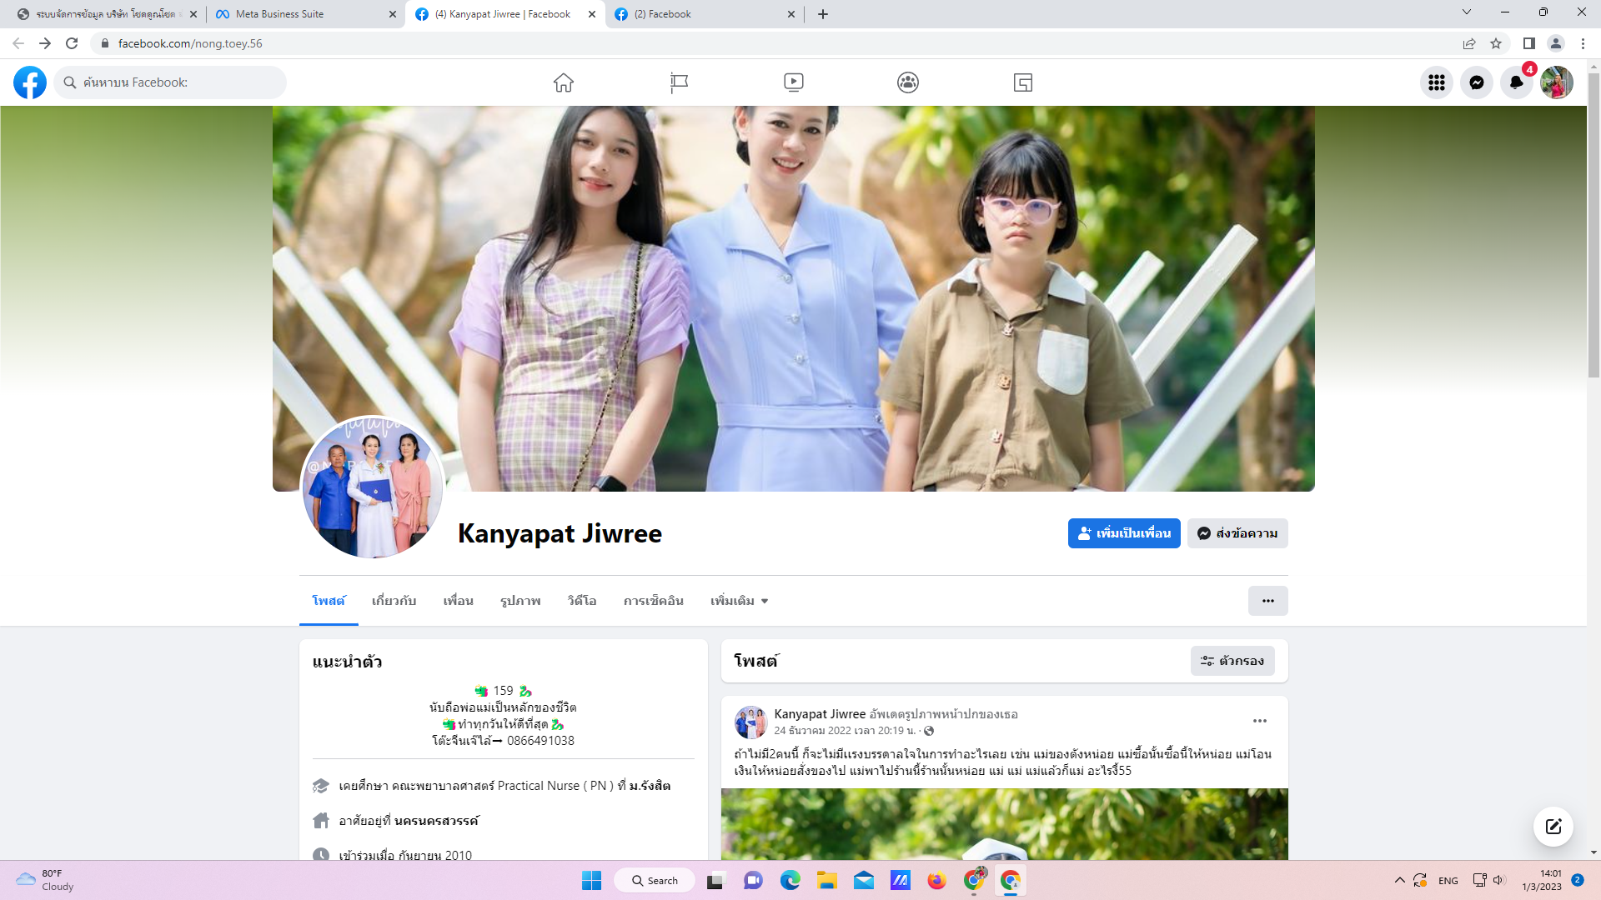
Task: Open profile options three-dot button
Action: coord(1267,601)
